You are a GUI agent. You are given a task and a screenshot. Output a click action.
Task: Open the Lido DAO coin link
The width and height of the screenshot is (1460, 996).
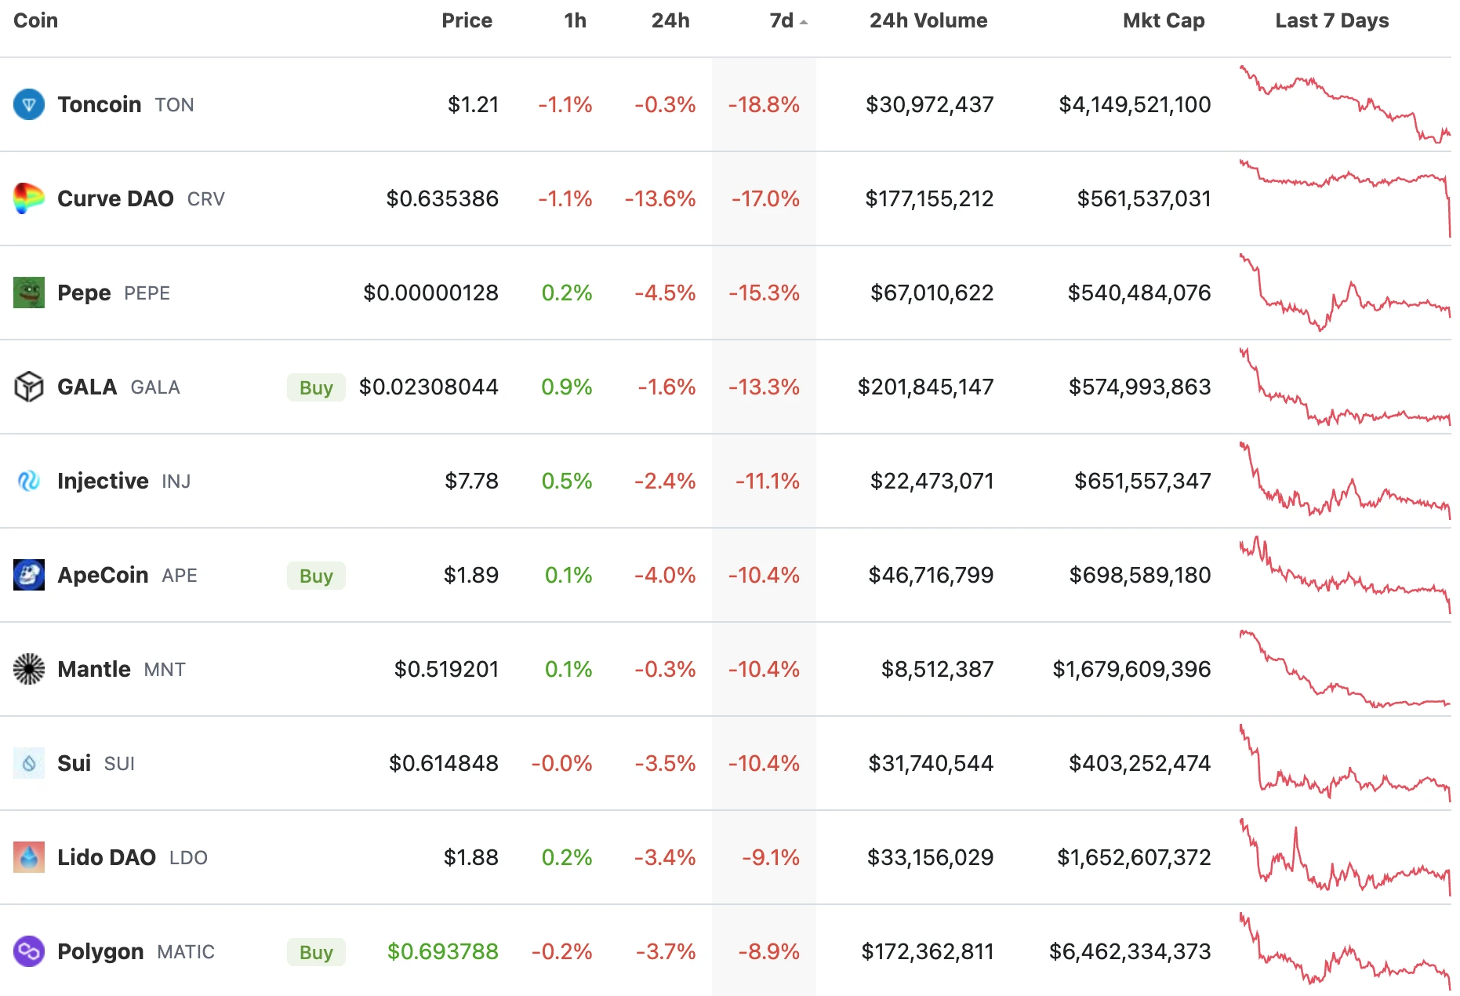107,857
